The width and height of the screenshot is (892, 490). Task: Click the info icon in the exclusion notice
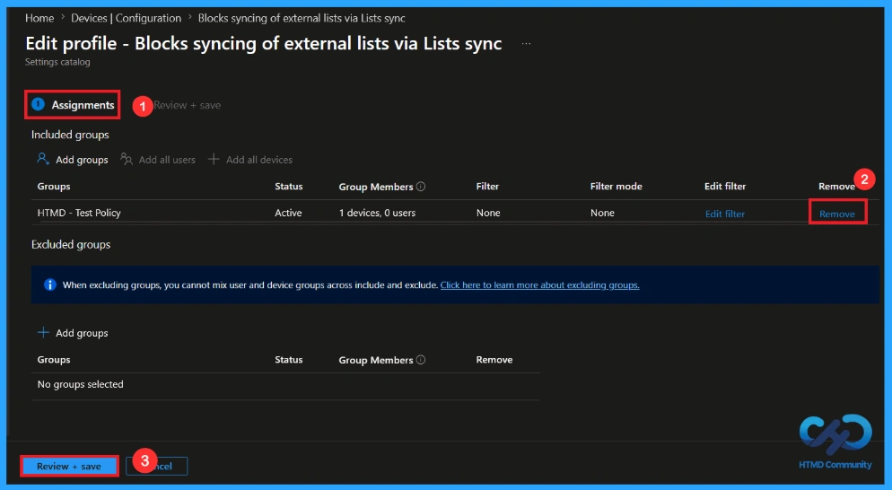tap(50, 284)
